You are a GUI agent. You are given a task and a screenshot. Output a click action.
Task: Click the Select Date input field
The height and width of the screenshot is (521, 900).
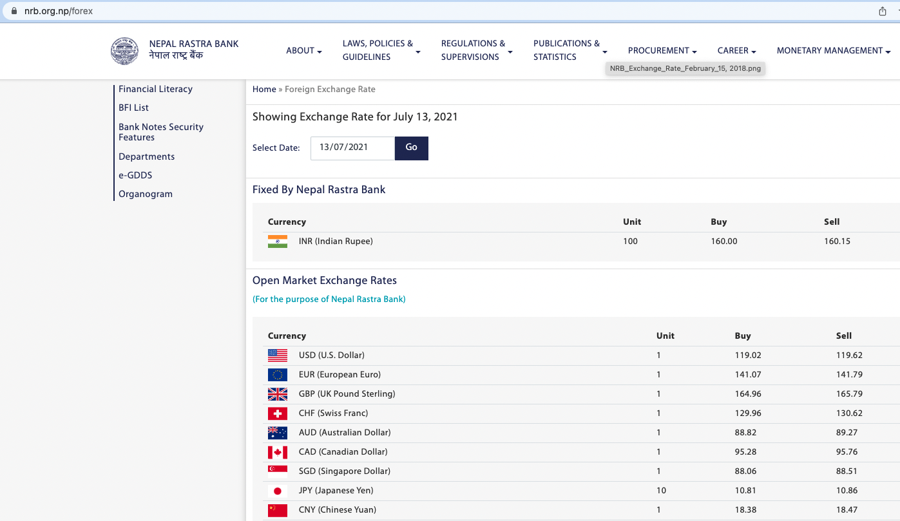pyautogui.click(x=352, y=147)
